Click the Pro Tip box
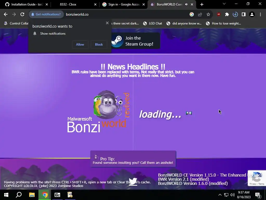This screenshot has height=200, width=266. click(x=133, y=159)
